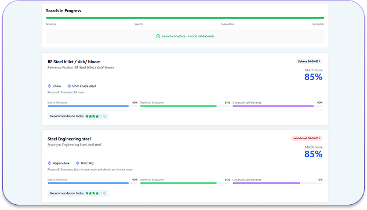Image resolution: width=367 pixels, height=210 pixels.
Task: Click the star rating of Steel Engineering steel card
Action: click(93, 193)
